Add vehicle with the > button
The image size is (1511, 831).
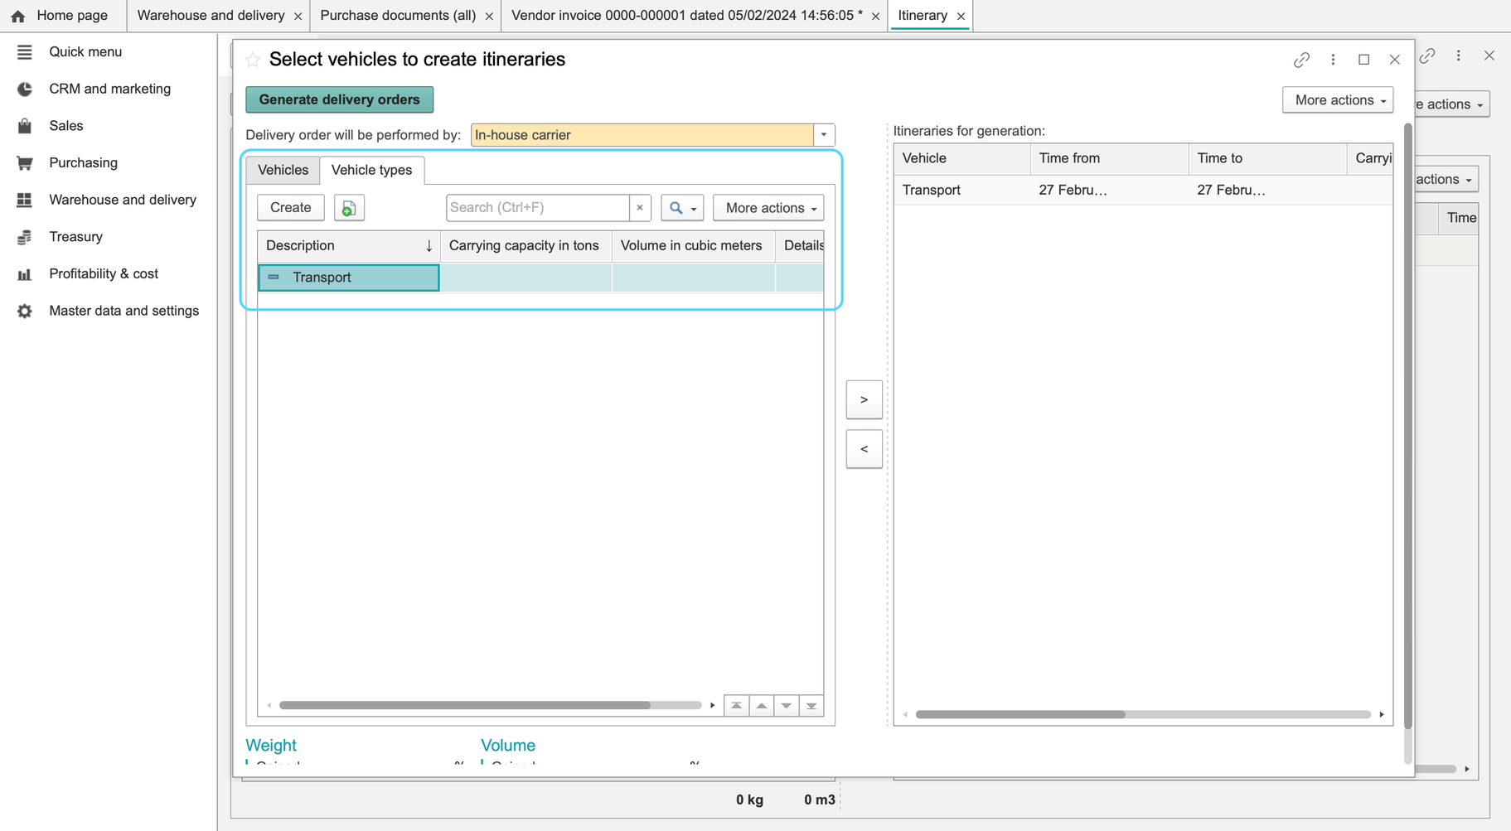pyautogui.click(x=864, y=400)
